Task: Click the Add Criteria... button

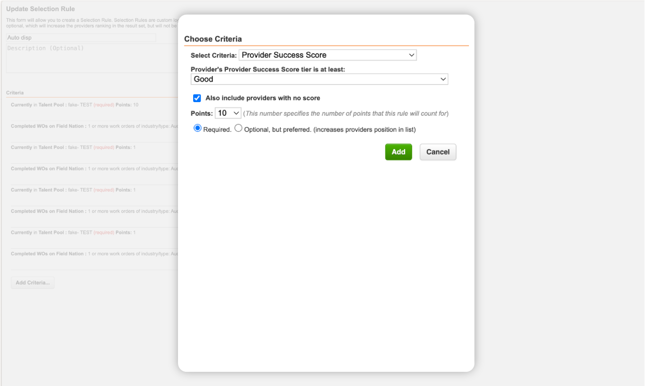Action: tap(33, 282)
